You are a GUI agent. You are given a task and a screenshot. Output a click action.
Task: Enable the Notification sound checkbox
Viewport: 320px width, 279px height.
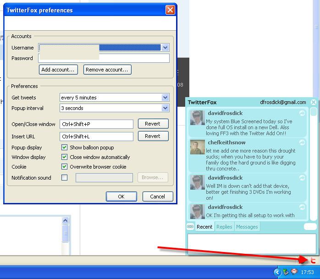point(65,178)
